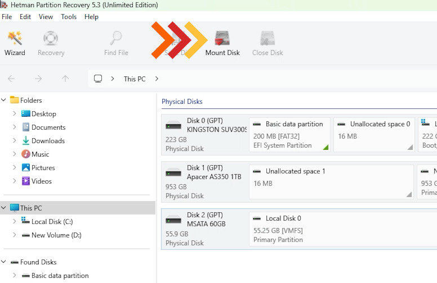
Task: Select the Desktop folder icon
Action: (26, 113)
